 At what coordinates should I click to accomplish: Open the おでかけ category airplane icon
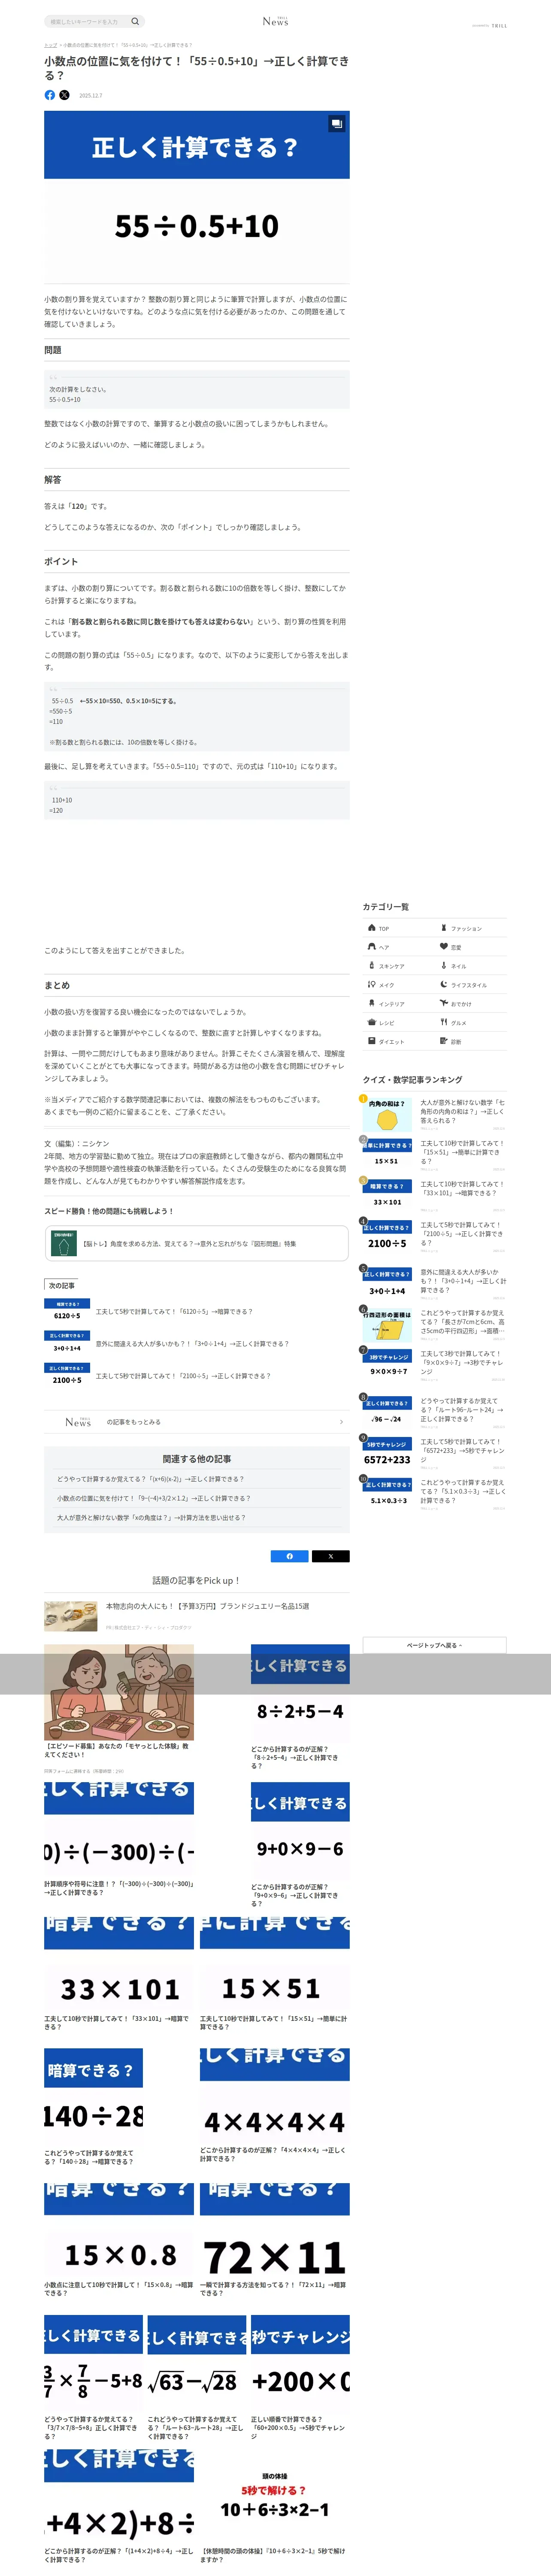[x=444, y=1003]
